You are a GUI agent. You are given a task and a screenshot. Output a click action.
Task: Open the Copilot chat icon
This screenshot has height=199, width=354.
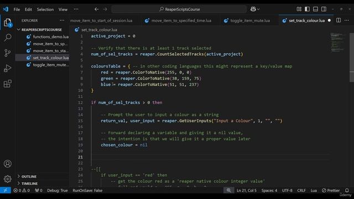click(253, 9)
